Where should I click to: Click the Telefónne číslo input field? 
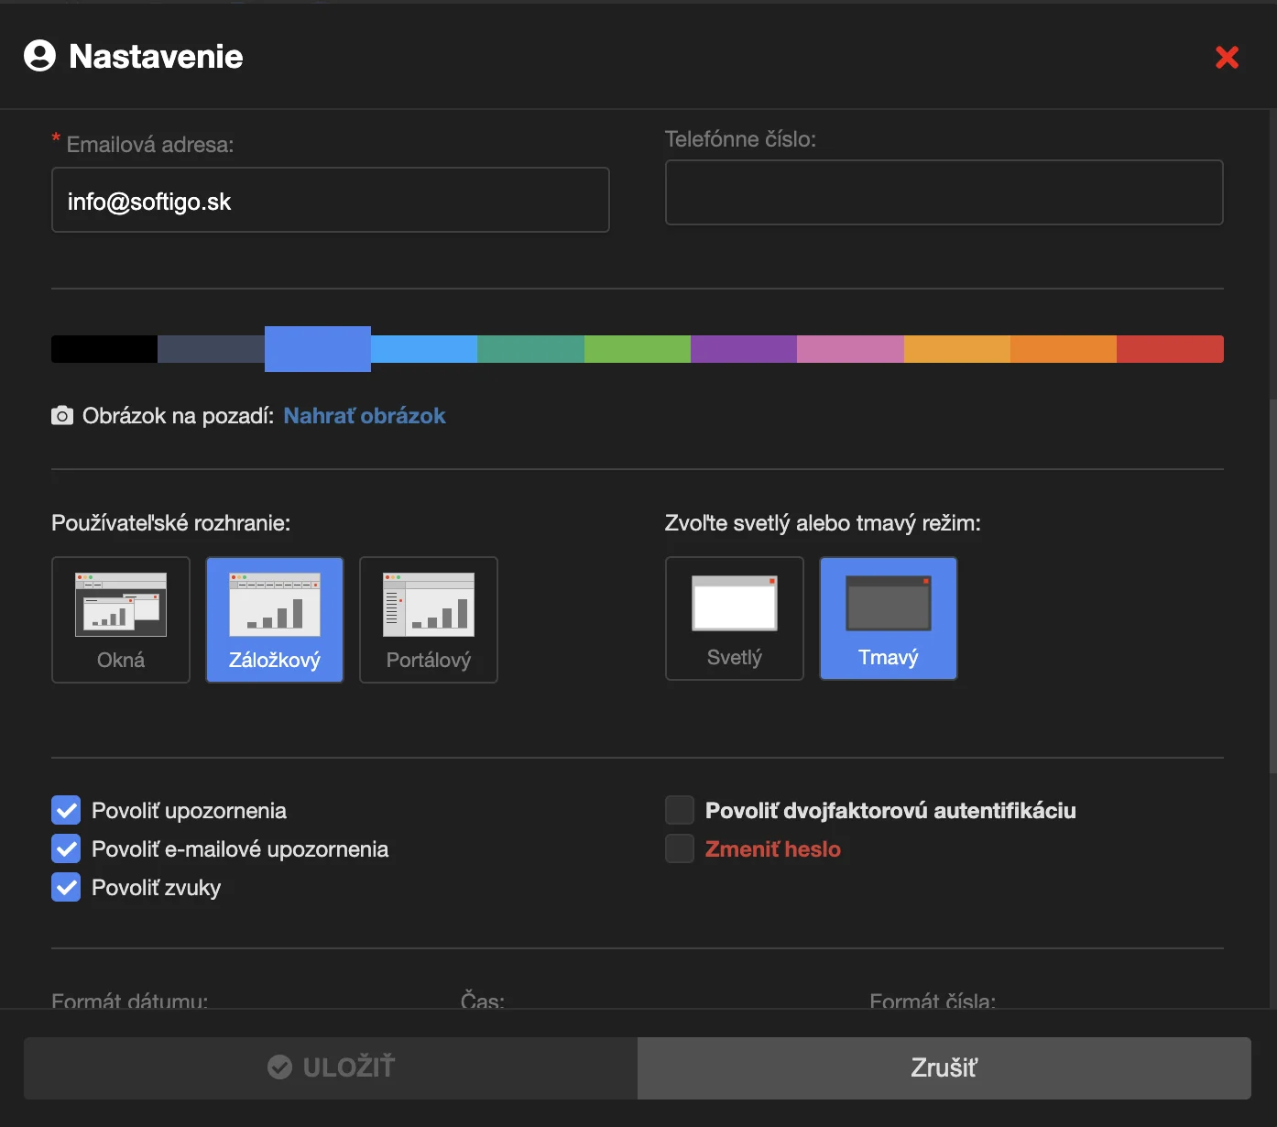coord(944,192)
